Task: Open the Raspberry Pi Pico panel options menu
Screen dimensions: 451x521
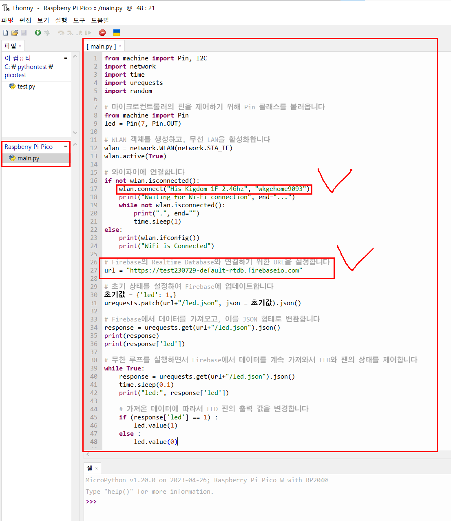Action: pos(66,146)
